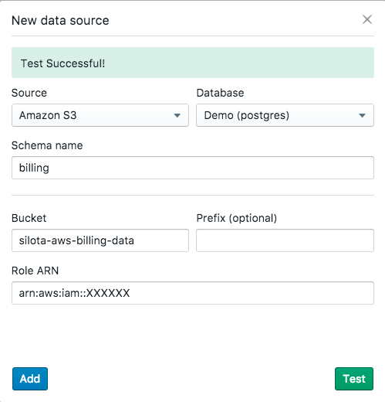The height and width of the screenshot is (402, 385).
Task: Click the Schema name label
Action: click(x=47, y=145)
